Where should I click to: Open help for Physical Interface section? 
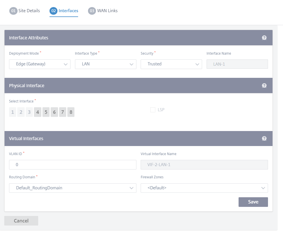point(264,85)
